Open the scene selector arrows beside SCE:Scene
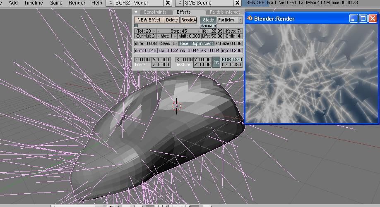Viewport: 380px width, 207px height. tap(180, 3)
